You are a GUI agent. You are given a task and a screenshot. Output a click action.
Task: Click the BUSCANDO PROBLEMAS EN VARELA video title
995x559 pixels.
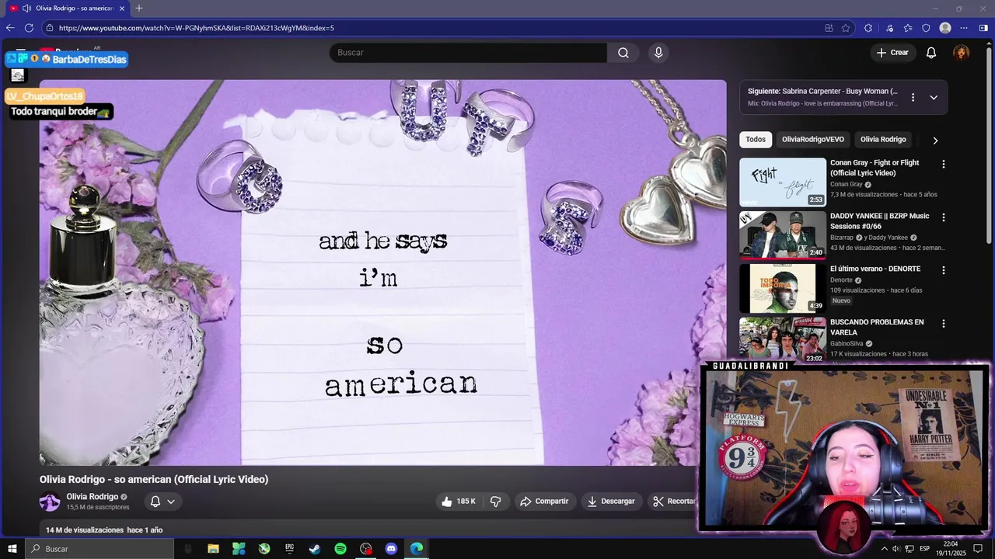877,327
